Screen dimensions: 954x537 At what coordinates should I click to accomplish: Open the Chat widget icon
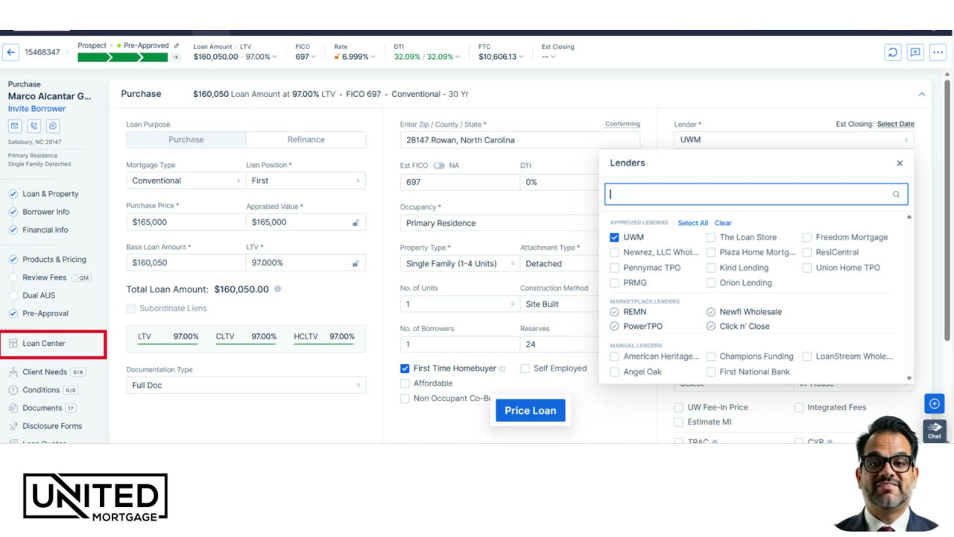pyautogui.click(x=935, y=430)
